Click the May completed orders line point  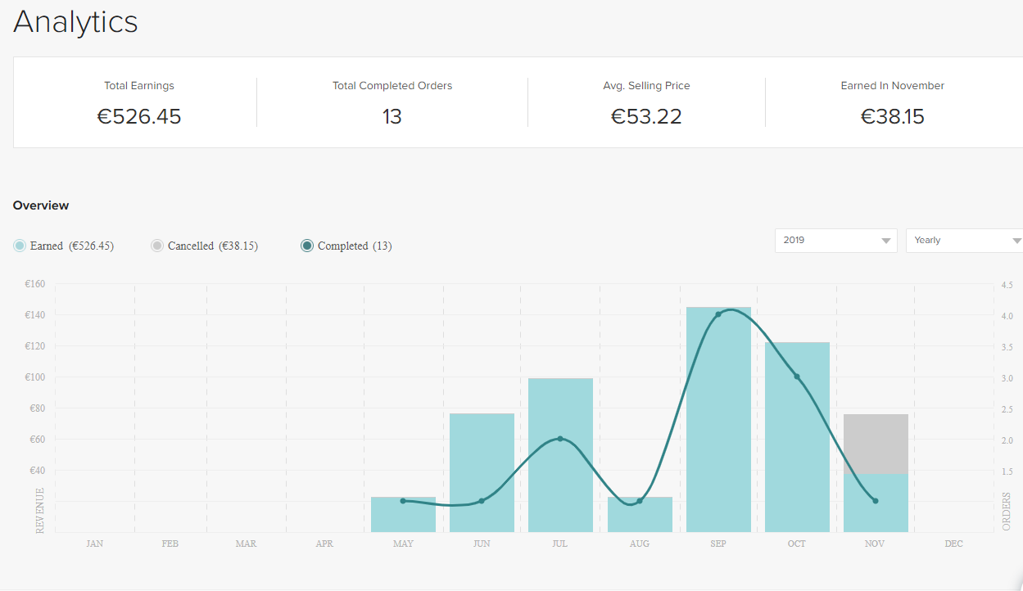(403, 501)
